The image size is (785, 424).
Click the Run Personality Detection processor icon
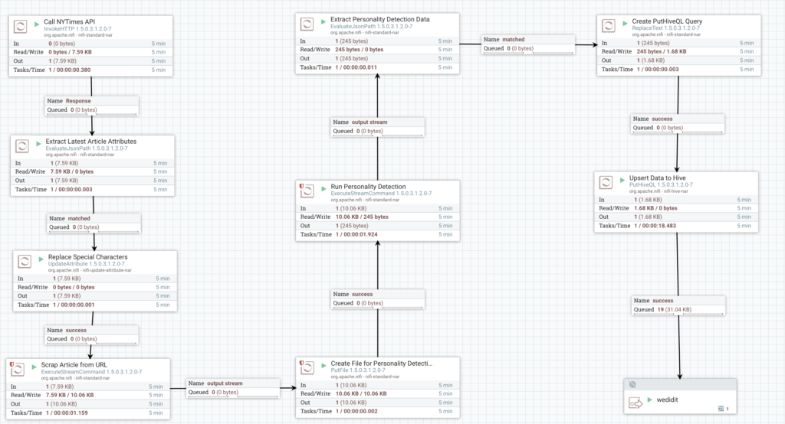(307, 191)
